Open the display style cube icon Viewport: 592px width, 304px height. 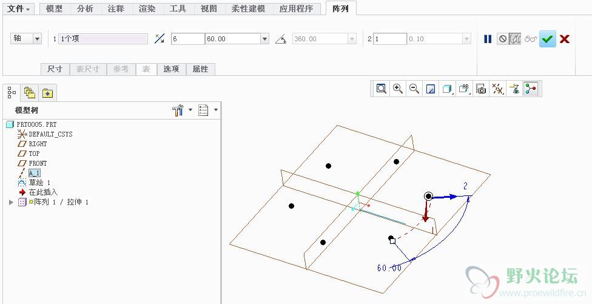click(x=448, y=89)
